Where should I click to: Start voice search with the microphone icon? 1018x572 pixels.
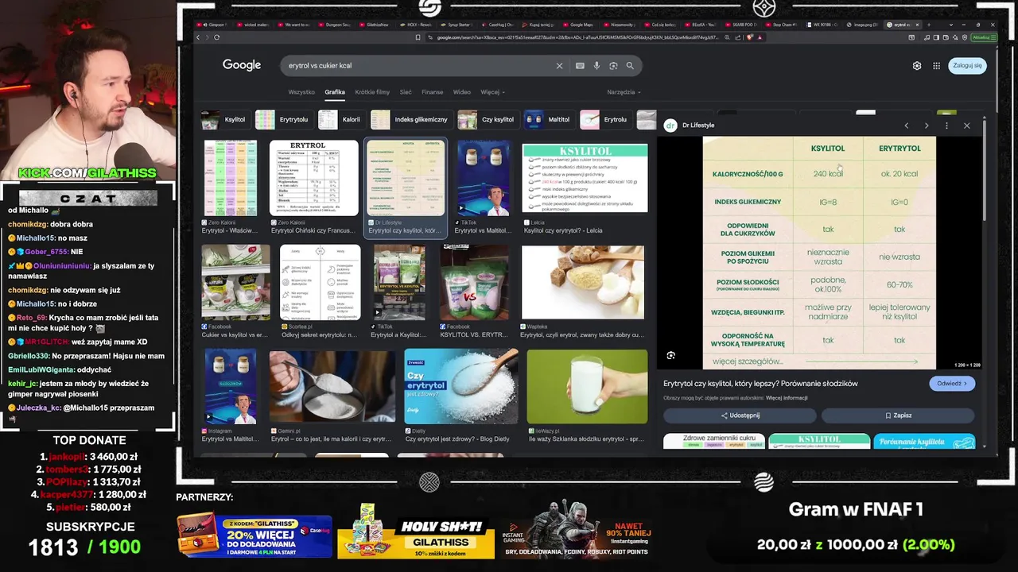pyautogui.click(x=597, y=66)
